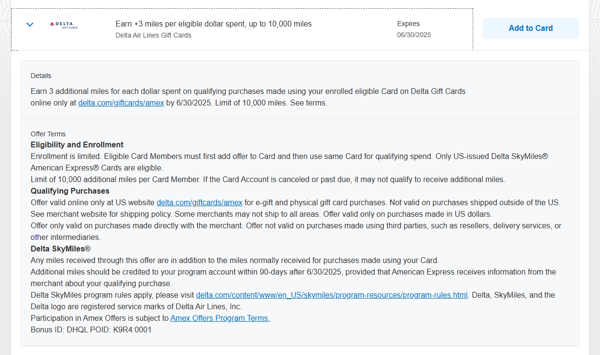
Task: Click the 'Offer Terms' section heading
Action: [48, 134]
